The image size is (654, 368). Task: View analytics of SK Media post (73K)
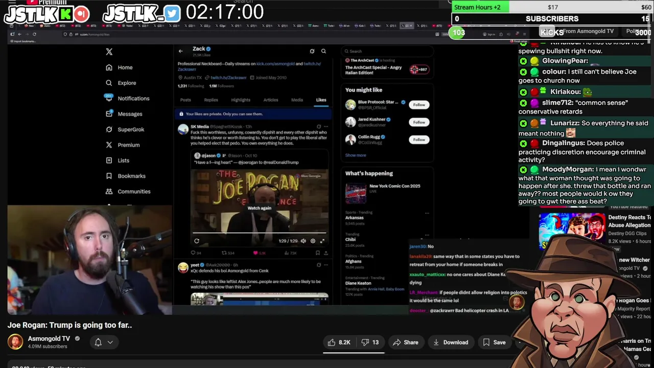290,253
